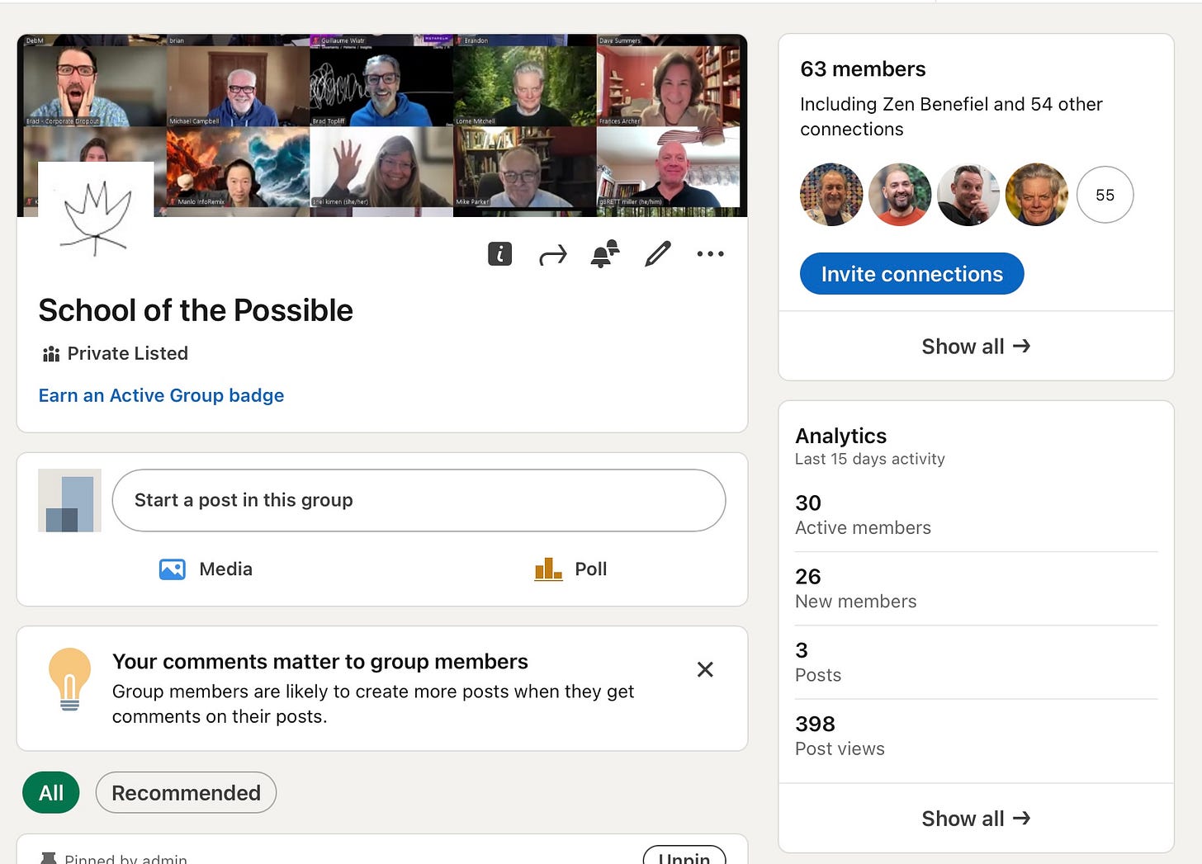Click 'Including Zen Benefiel and 54 other connections'
The height and width of the screenshot is (864, 1202).
pyautogui.click(x=951, y=116)
